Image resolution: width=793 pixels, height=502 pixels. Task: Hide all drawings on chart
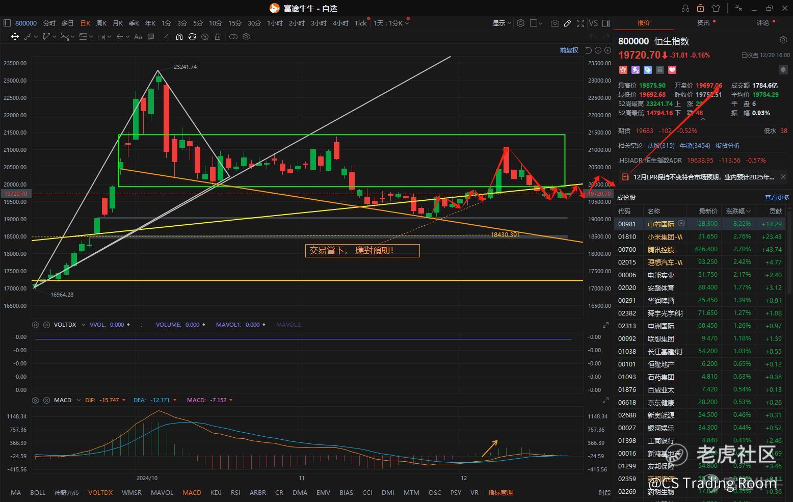205,37
